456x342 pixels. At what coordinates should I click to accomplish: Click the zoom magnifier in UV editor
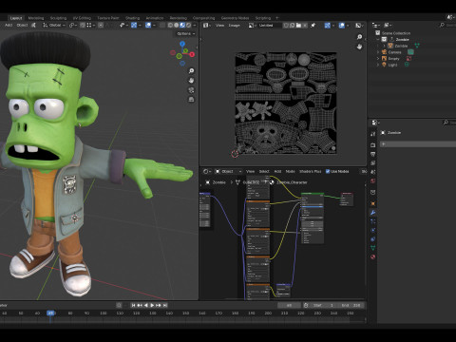[x=359, y=37]
